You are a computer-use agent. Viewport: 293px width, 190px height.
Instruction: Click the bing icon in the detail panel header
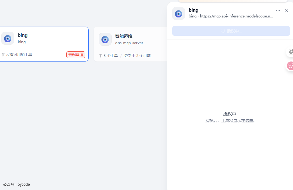[178, 13]
